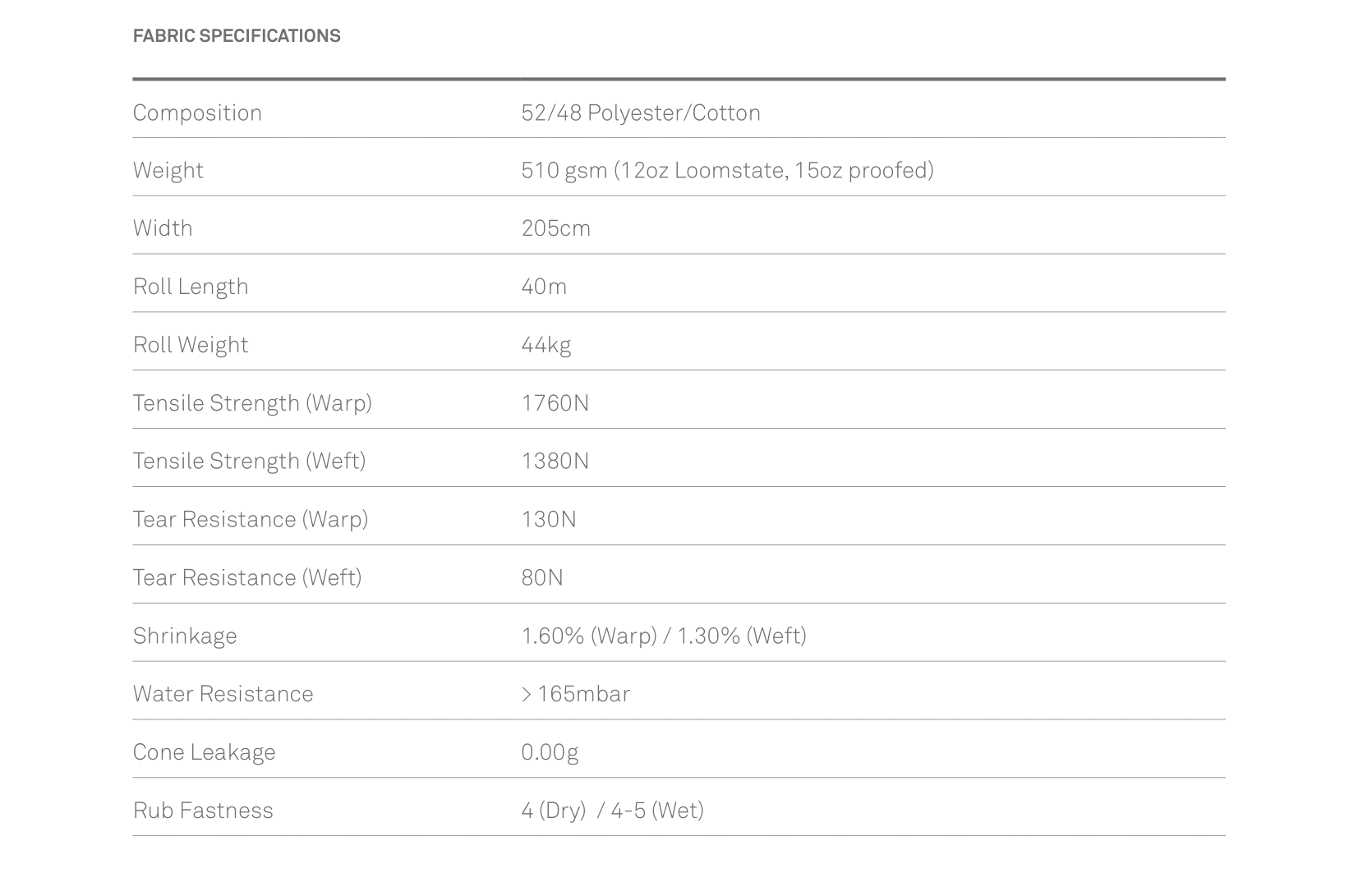Select the 52/48 Polyester/Cotton value

pos(641,113)
